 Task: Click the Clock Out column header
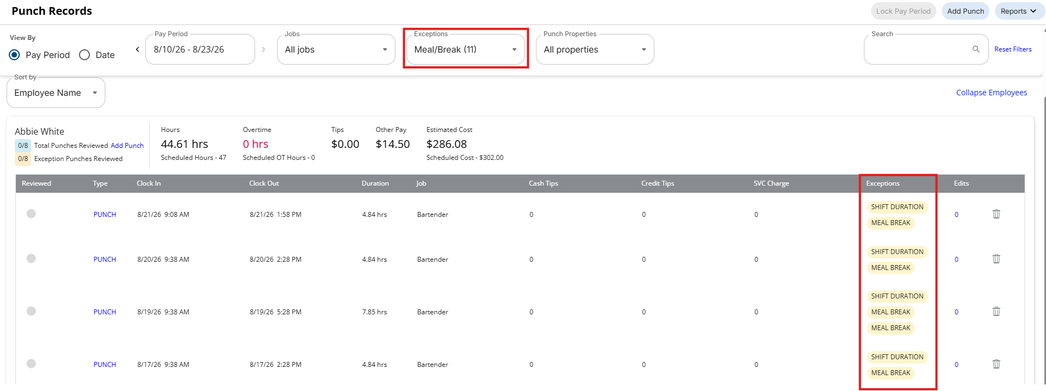264,183
